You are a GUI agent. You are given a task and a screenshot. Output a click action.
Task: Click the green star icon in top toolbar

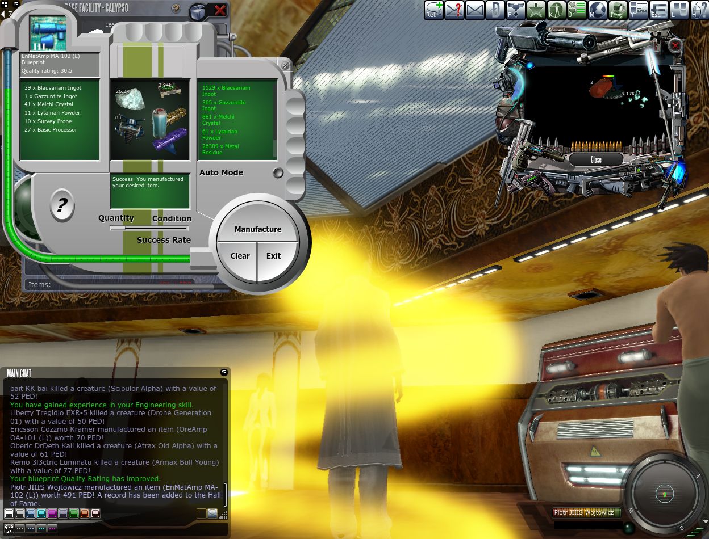[536, 10]
